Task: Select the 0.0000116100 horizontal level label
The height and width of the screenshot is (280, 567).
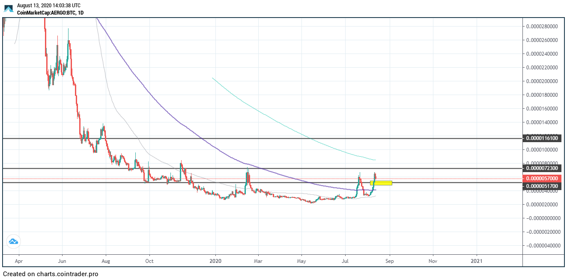Action: [x=542, y=138]
